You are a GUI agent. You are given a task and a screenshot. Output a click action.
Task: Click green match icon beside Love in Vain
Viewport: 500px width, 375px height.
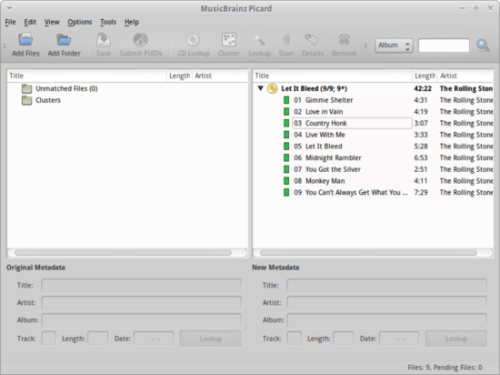tap(286, 112)
